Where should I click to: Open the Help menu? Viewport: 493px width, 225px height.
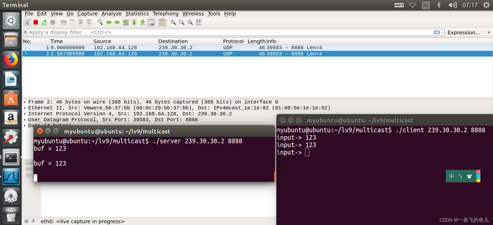230,14
